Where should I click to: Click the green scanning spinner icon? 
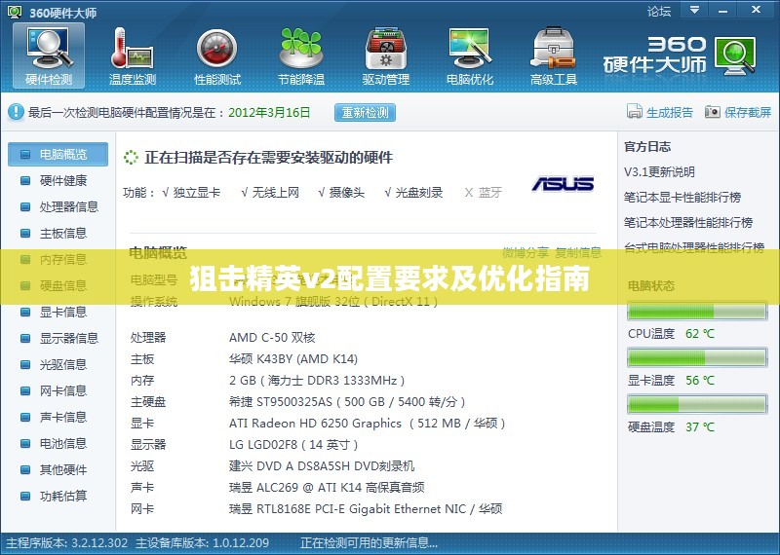131,158
